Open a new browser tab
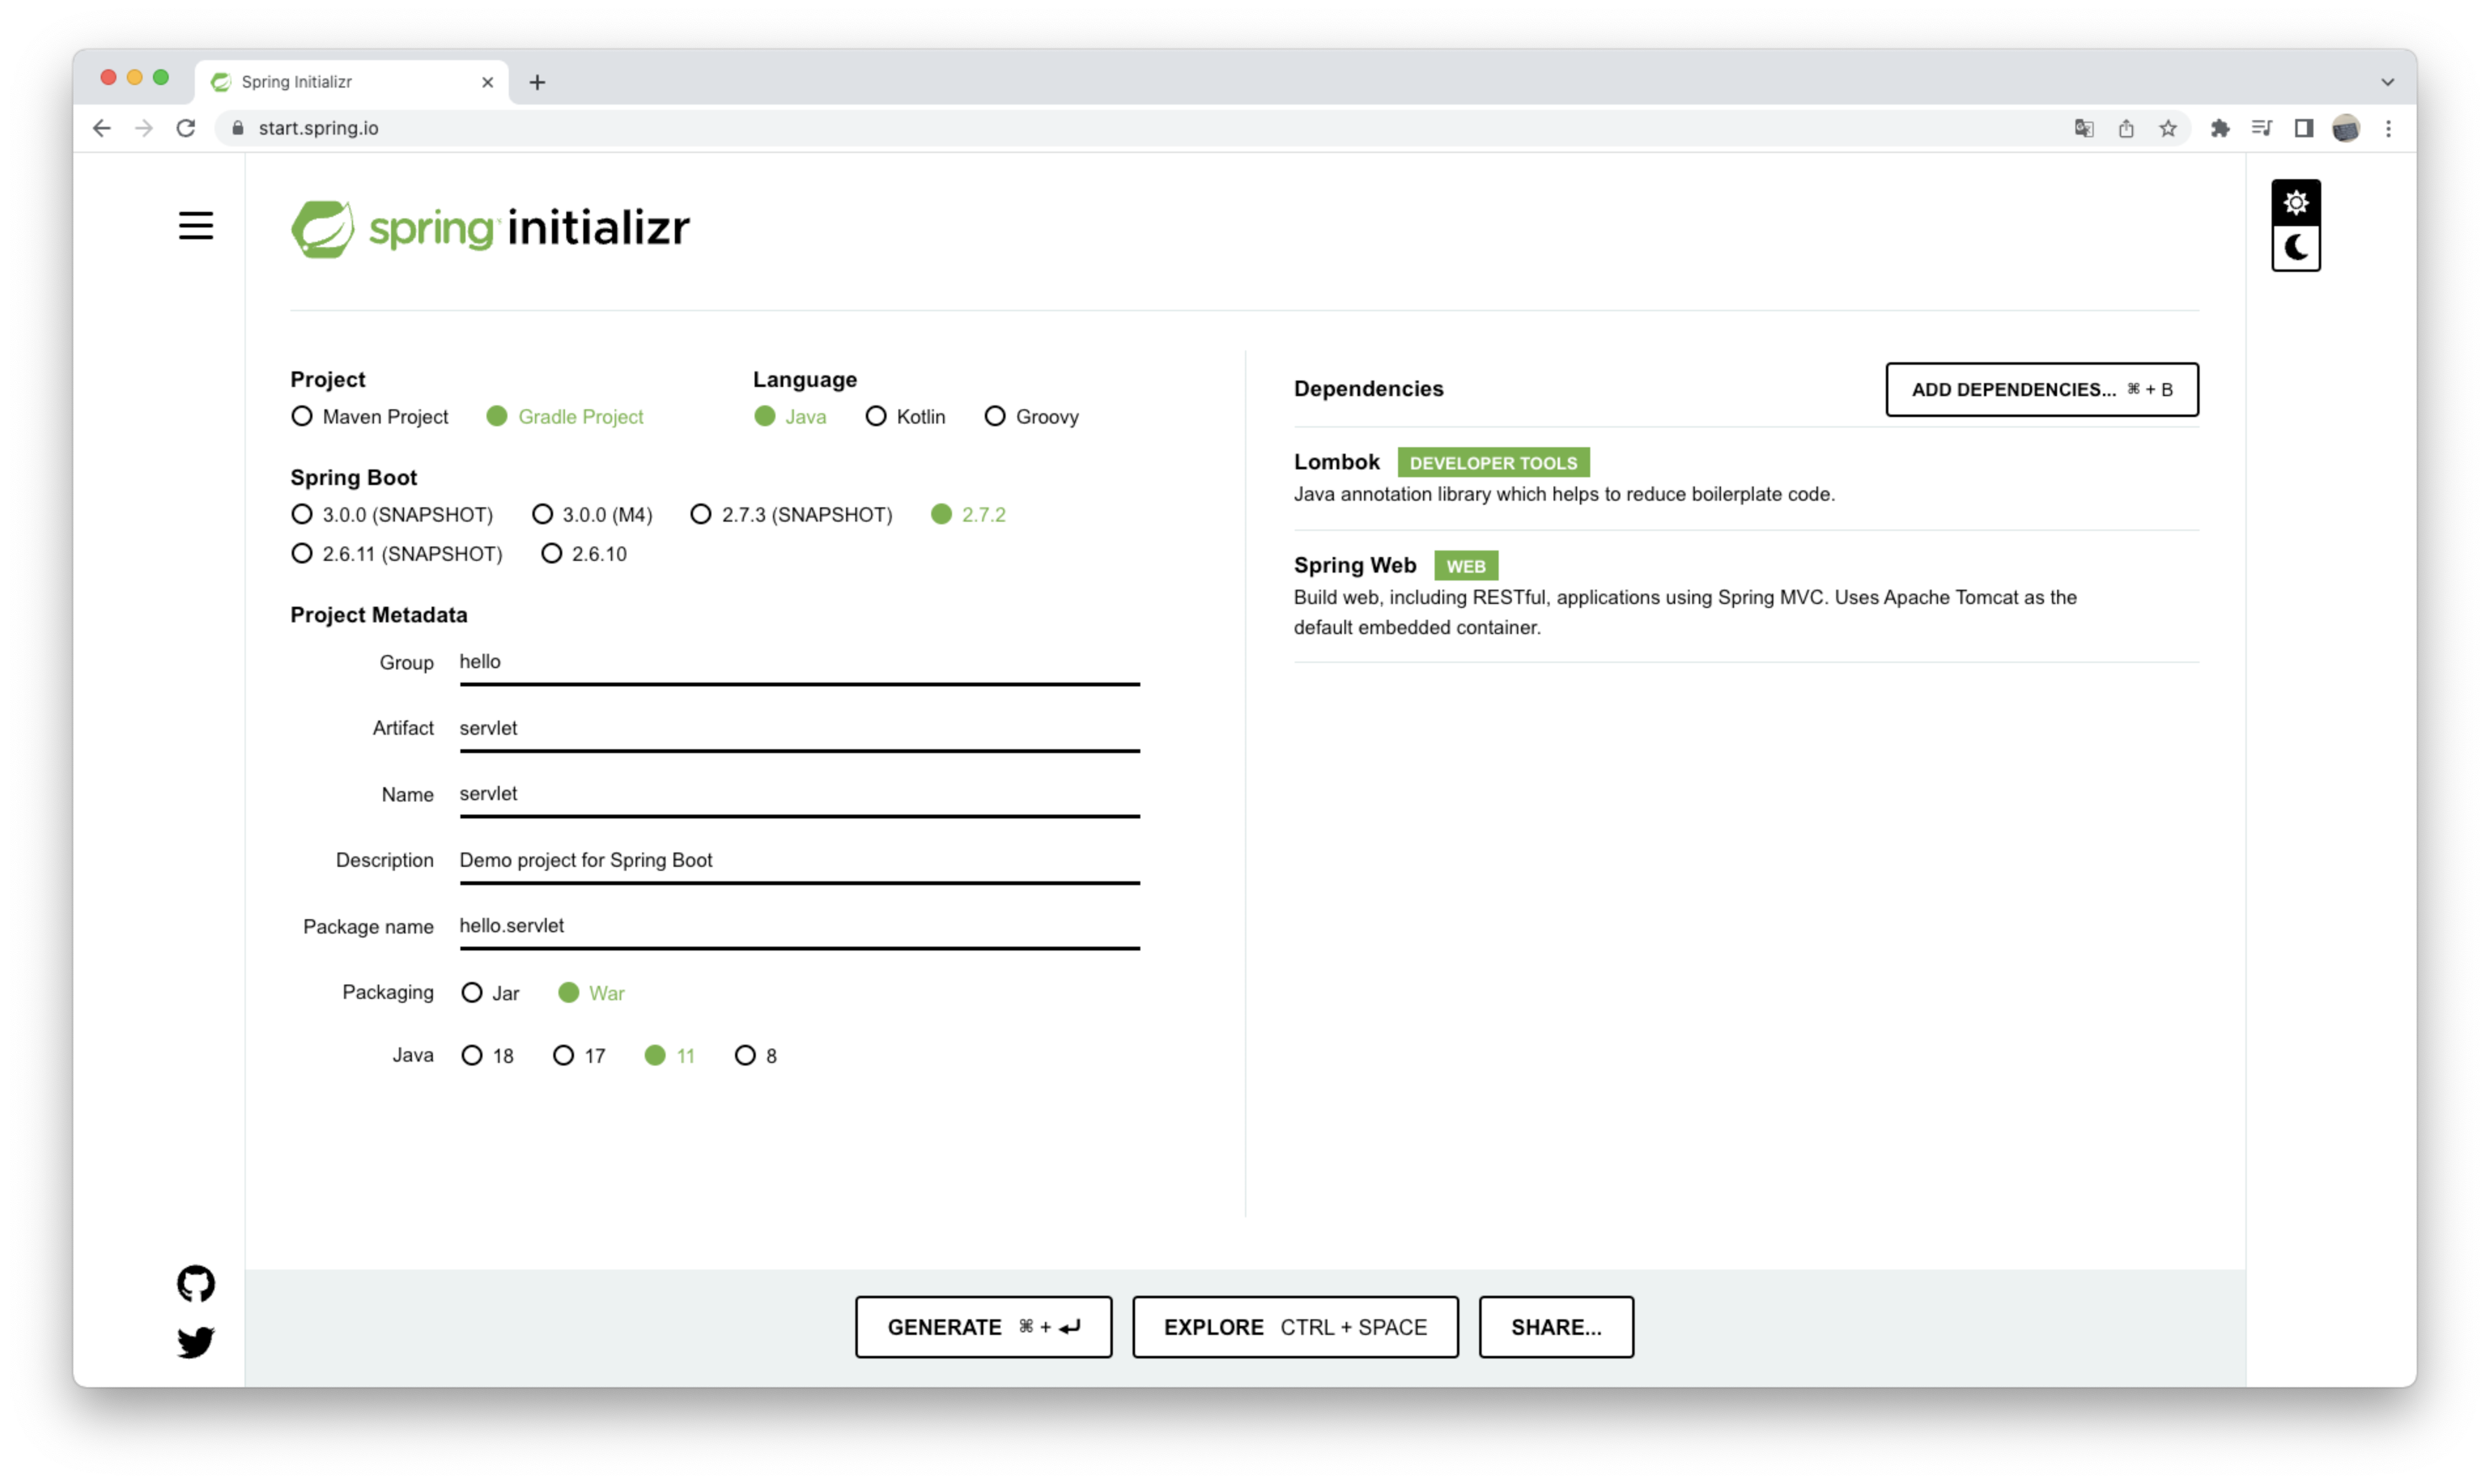This screenshot has height=1484, width=2490. [537, 82]
